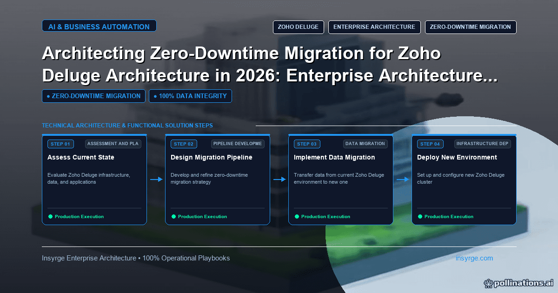The image size is (558, 293).
Task: Click the Assessment and Pla label
Action: 113,144
